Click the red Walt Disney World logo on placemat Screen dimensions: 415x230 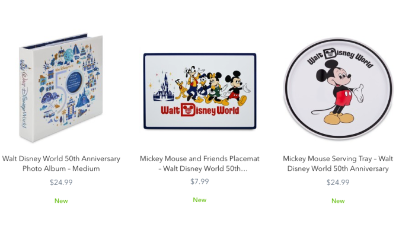[x=200, y=110]
